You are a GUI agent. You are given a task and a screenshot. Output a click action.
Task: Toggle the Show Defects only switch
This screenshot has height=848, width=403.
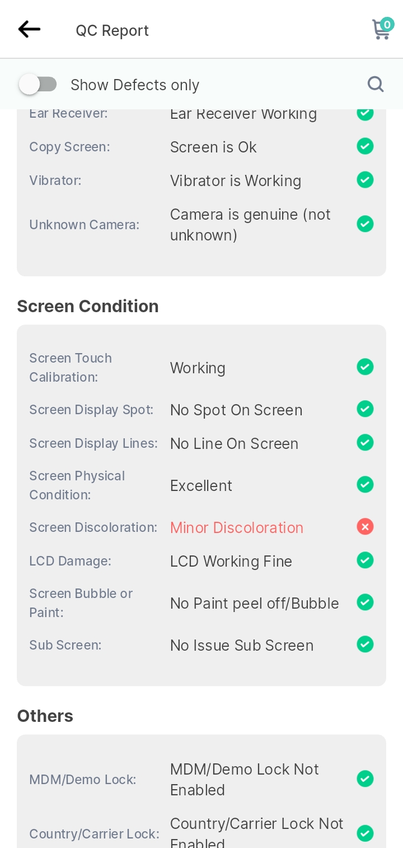coord(38,85)
